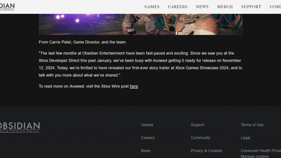The image size is (281, 158).
Task: Open Terms of Use footer link
Action: (x=252, y=125)
